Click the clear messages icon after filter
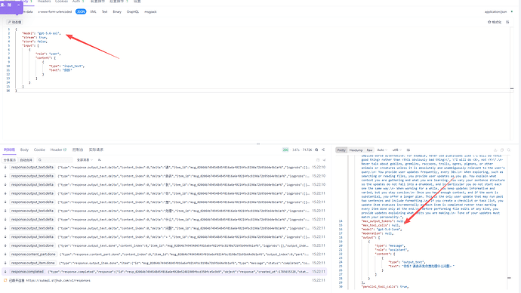521x293 pixels. tap(100, 160)
